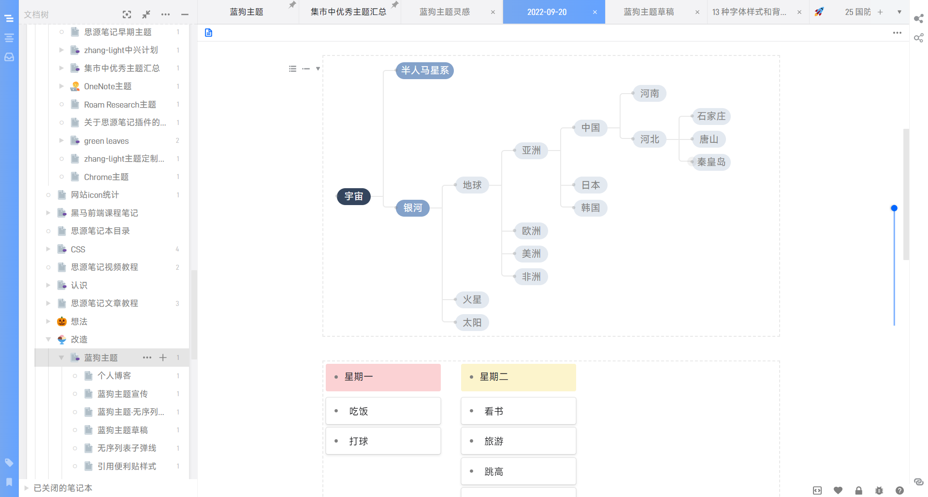This screenshot has height=497, width=928.
Task: Open the backlinks panel in right dock
Action: (x=918, y=482)
